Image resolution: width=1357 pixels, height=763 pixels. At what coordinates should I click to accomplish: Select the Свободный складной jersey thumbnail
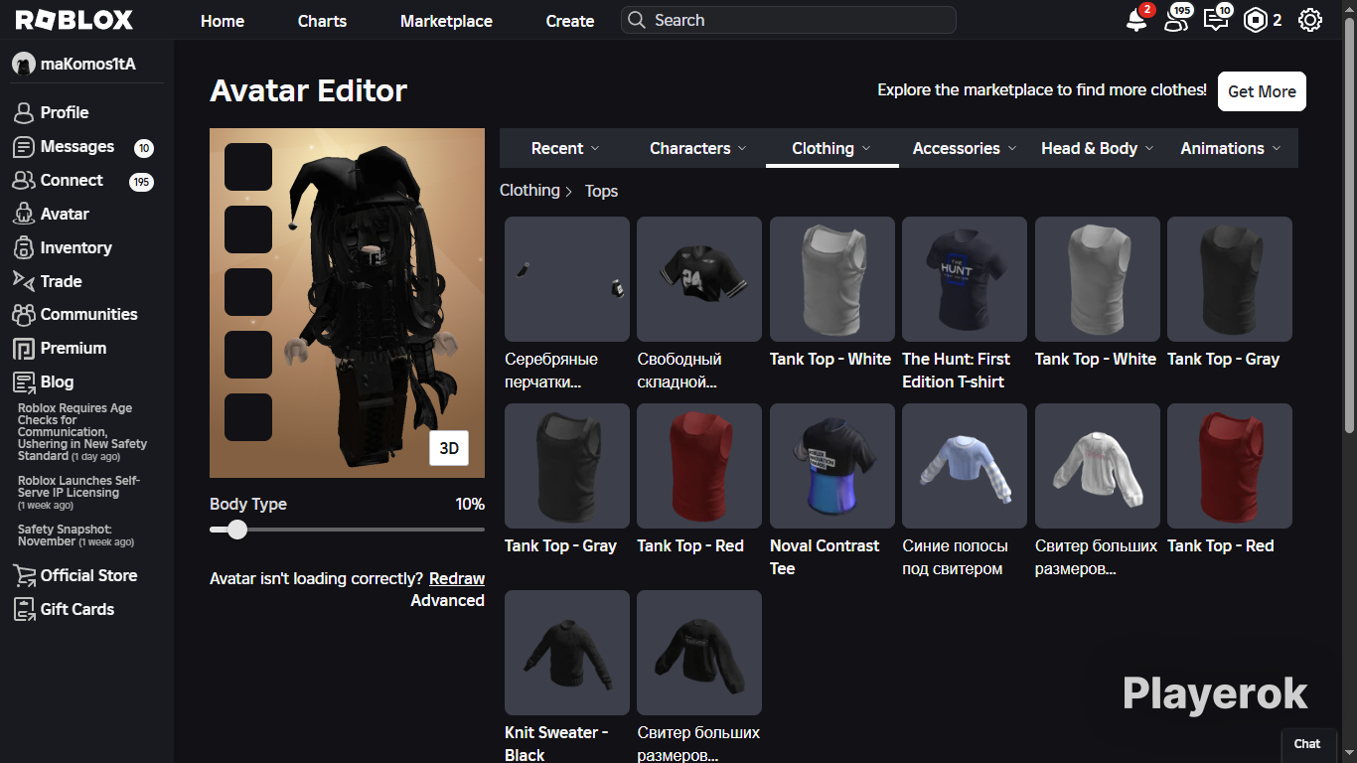click(699, 279)
